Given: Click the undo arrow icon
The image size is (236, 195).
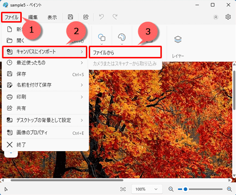Looking at the screenshot, I should click(101, 17).
